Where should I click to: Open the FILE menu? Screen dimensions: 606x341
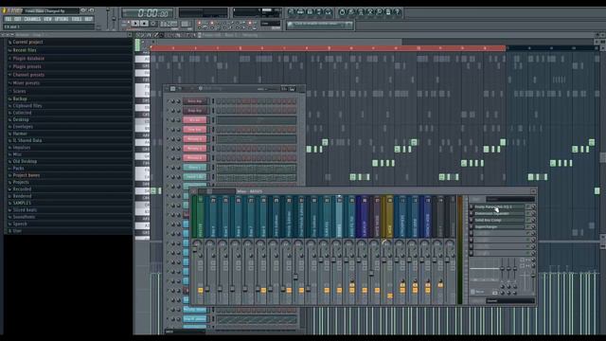click(9, 19)
